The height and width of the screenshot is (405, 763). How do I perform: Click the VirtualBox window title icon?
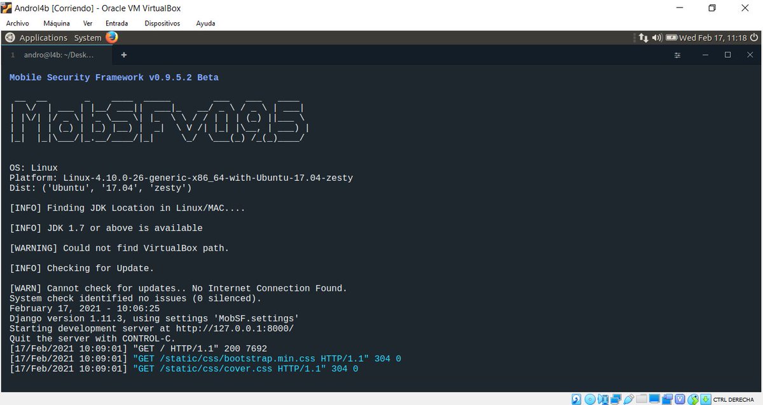click(7, 8)
